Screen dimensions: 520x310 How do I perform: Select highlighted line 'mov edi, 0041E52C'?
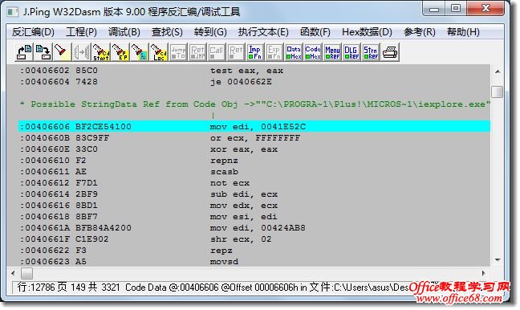(x=254, y=126)
